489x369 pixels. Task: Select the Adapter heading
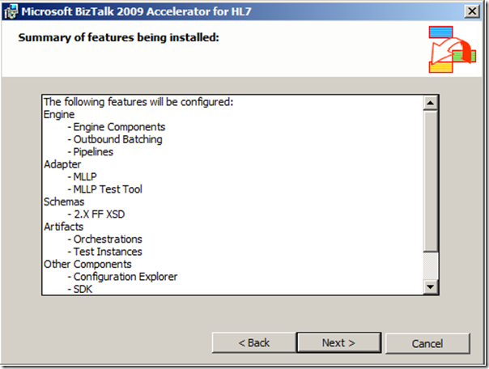click(x=62, y=164)
